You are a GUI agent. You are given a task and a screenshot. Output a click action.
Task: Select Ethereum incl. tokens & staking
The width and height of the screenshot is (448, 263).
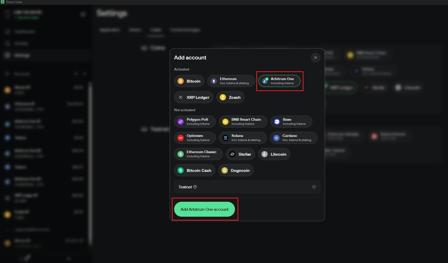(x=231, y=81)
